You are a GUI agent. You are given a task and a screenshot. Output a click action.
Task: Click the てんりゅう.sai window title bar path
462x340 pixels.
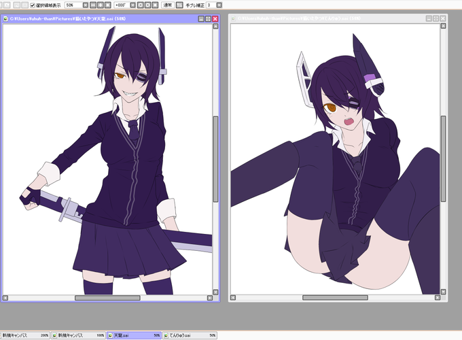(299, 18)
